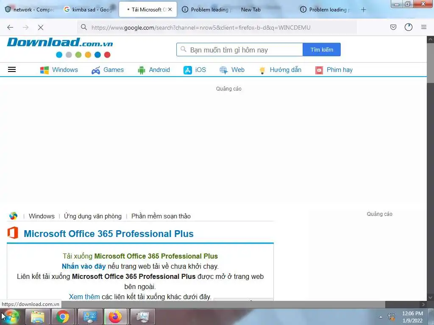Stop loading the page
The width and height of the screenshot is (434, 325).
coord(40,28)
